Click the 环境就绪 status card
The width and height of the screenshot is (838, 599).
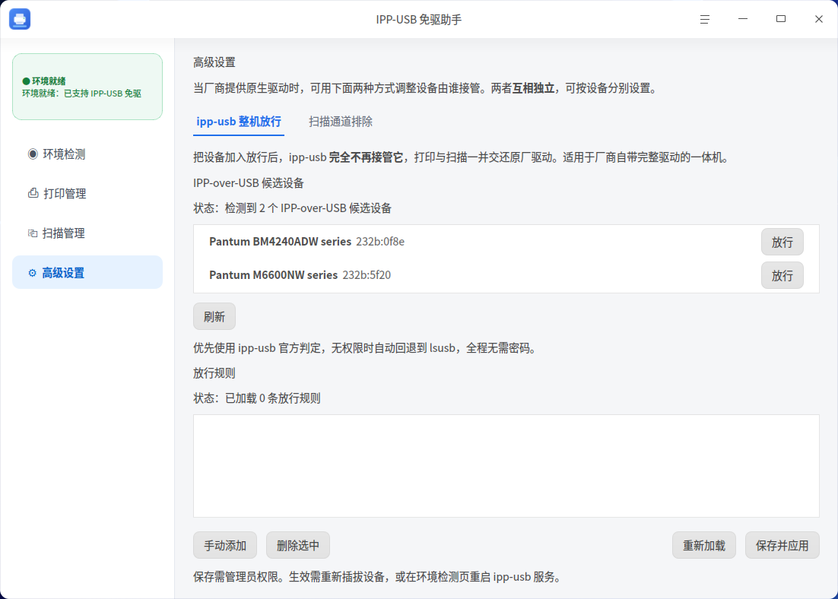87,87
